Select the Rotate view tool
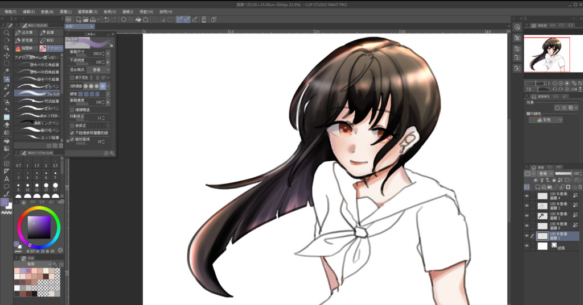 (6, 40)
